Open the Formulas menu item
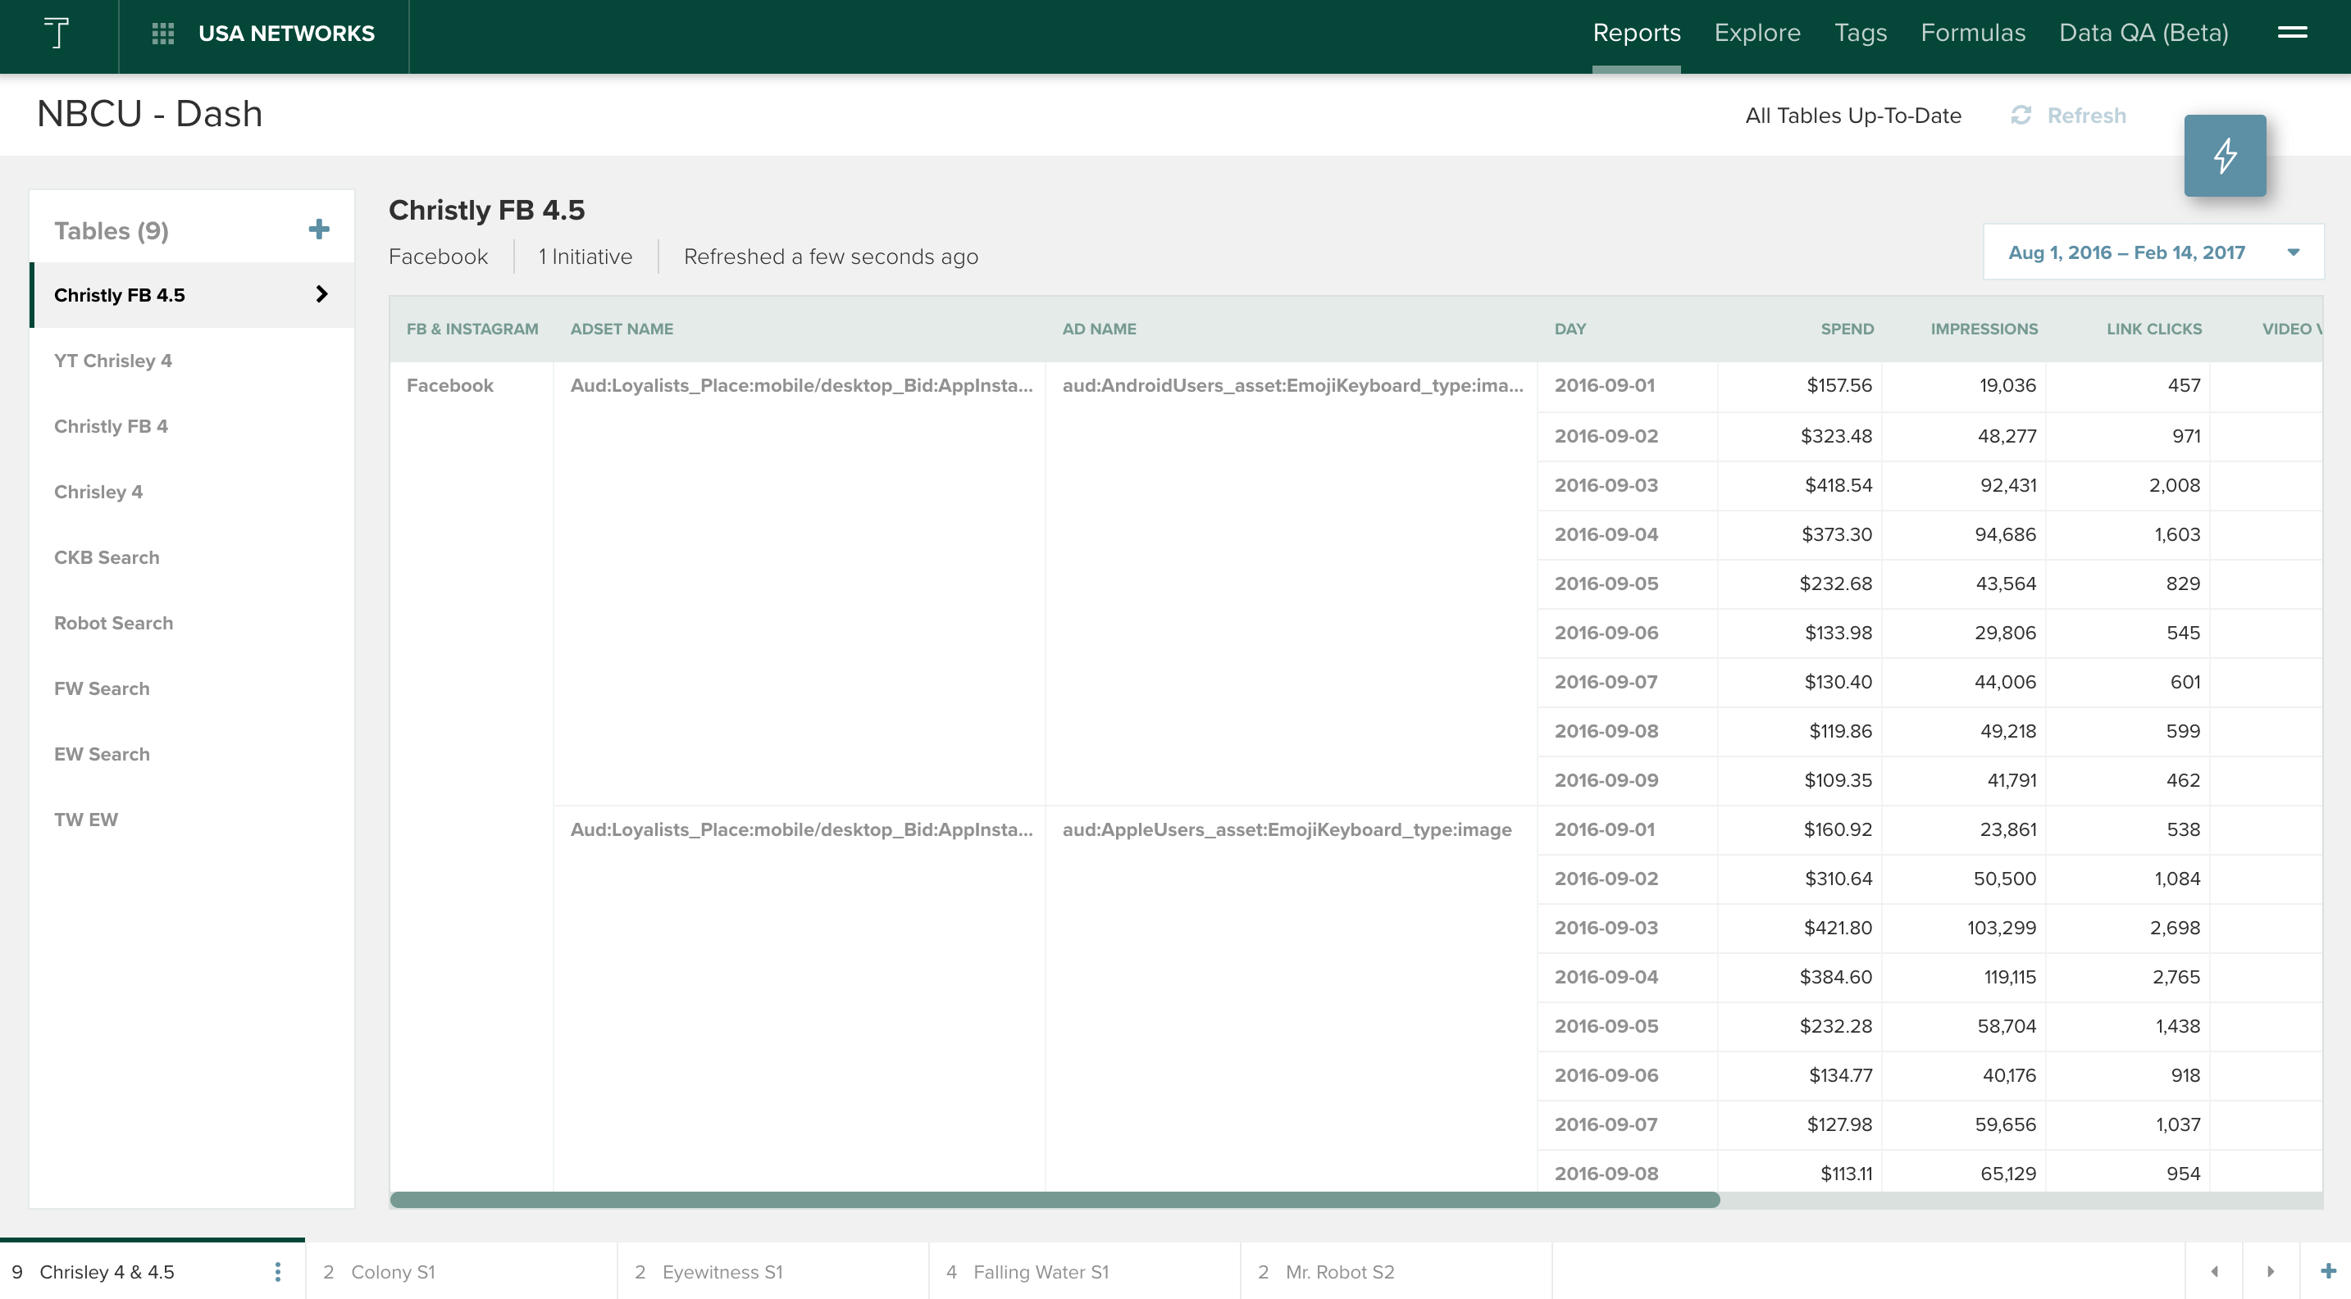The width and height of the screenshot is (2351, 1299). tap(1972, 33)
